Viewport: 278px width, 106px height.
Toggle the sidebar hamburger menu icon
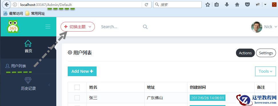coord(48,27)
